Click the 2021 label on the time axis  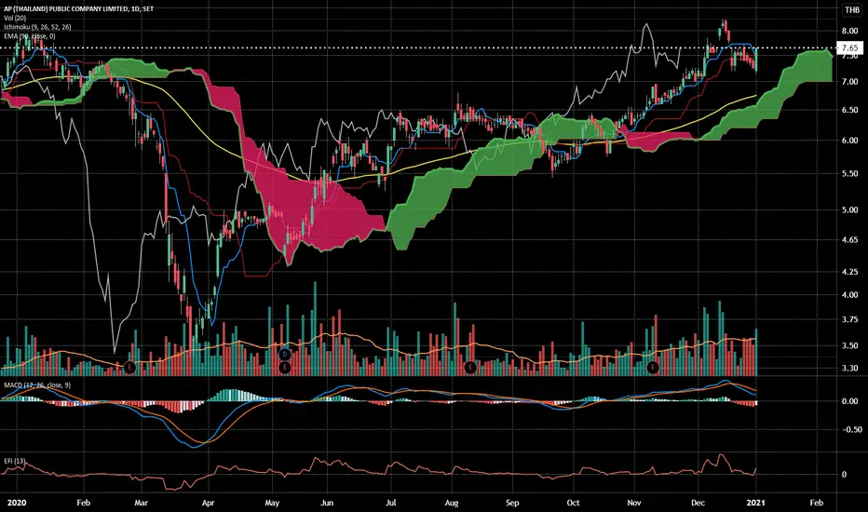coord(755,503)
